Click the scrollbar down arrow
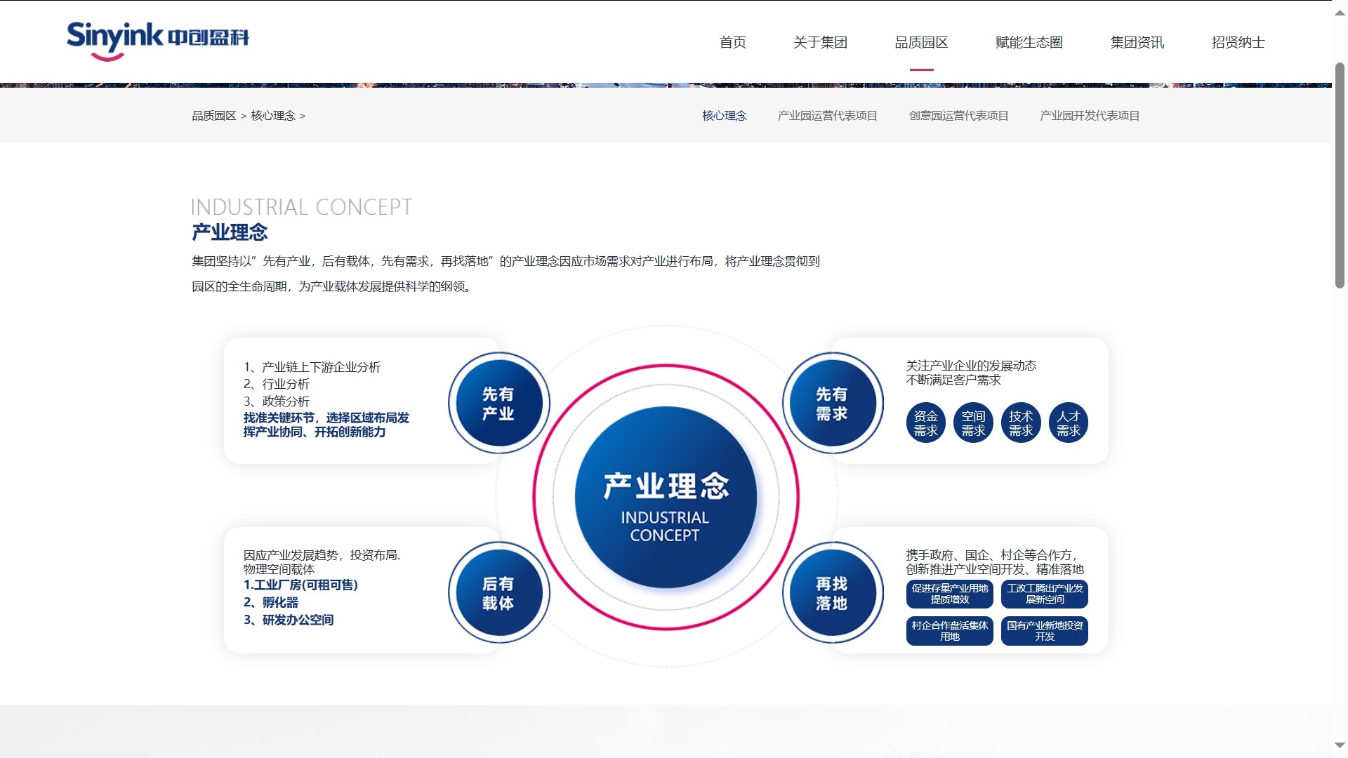This screenshot has width=1348, height=758. [1340, 745]
